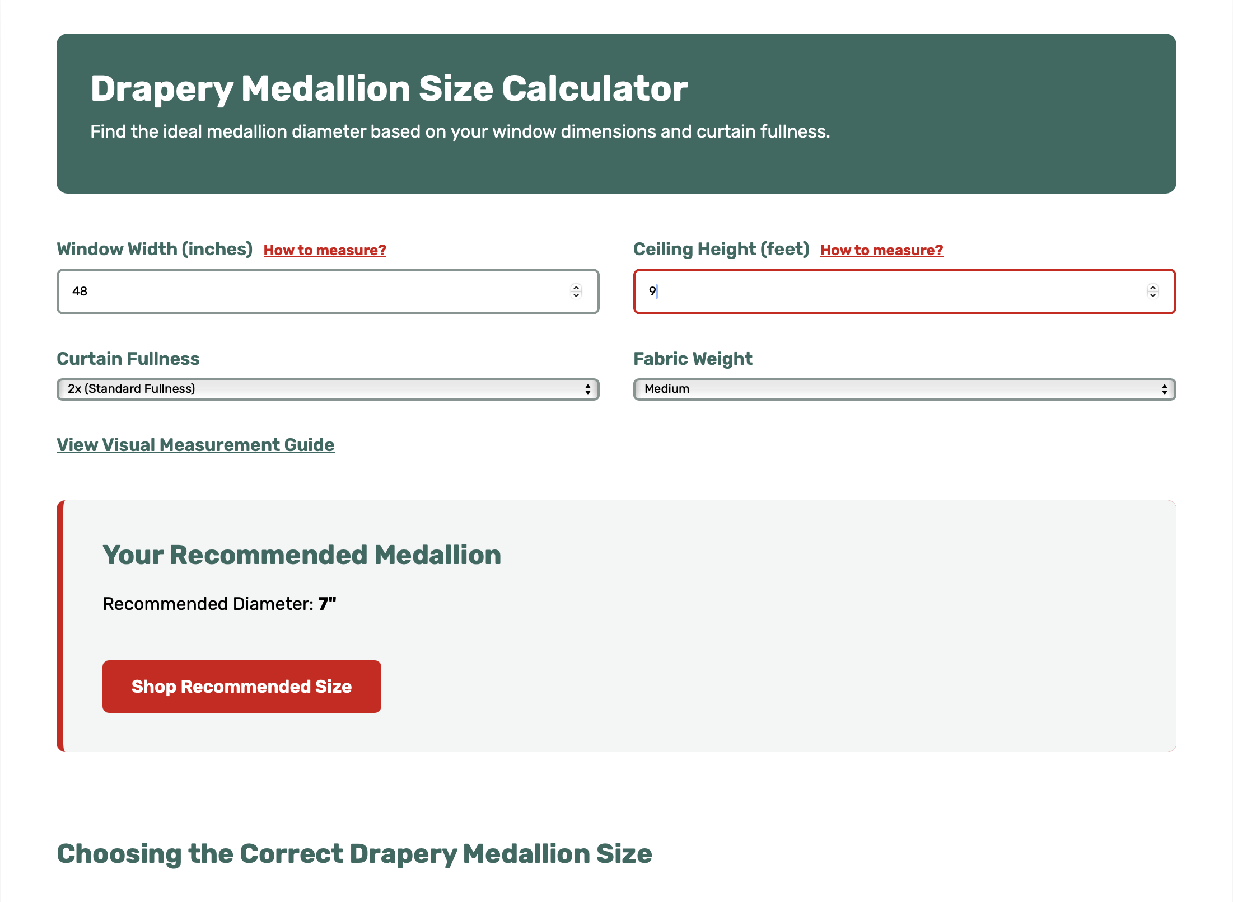
Task: Click the Choosing the Correct Drapery Medallion Size heading
Action: (x=354, y=853)
